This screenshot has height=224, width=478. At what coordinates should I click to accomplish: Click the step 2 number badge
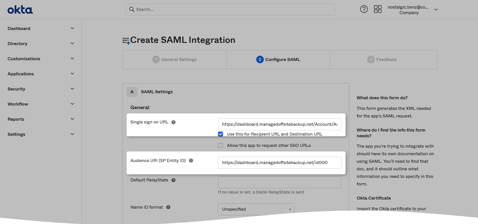[x=260, y=59]
